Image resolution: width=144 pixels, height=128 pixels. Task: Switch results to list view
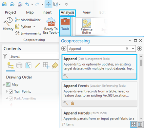click(x=140, y=124)
